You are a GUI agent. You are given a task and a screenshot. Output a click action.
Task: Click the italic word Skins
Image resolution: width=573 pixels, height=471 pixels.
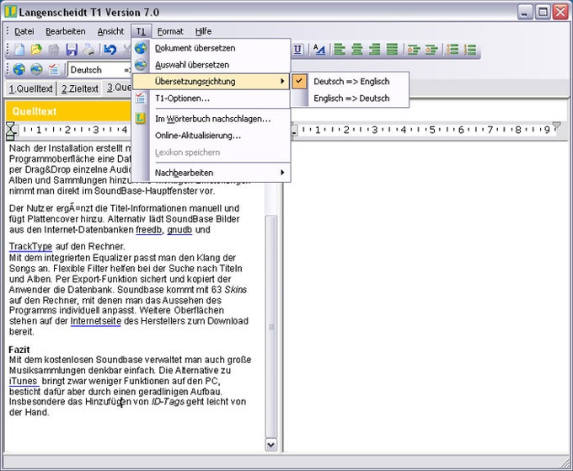[x=236, y=290]
